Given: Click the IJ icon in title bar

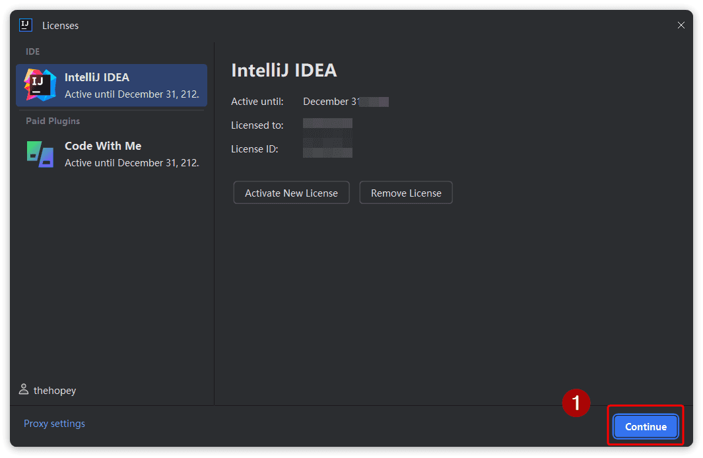Looking at the screenshot, I should (x=26, y=25).
